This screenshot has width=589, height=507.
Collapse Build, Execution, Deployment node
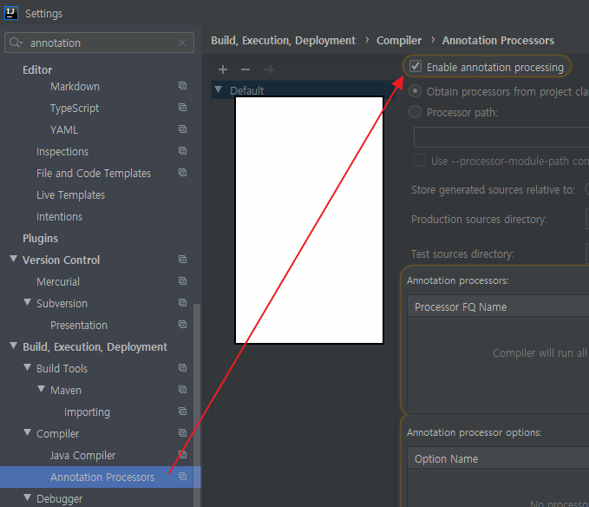pos(14,346)
